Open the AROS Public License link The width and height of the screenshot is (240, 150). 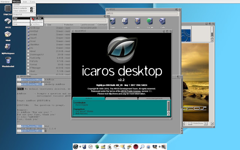tap(131, 91)
